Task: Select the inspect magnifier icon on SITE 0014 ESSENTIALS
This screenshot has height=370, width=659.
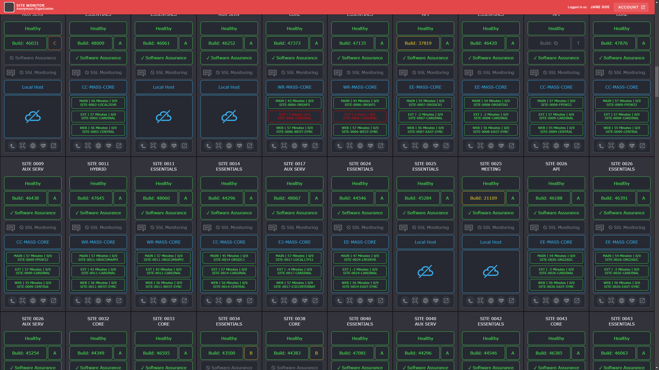Action: (219, 301)
